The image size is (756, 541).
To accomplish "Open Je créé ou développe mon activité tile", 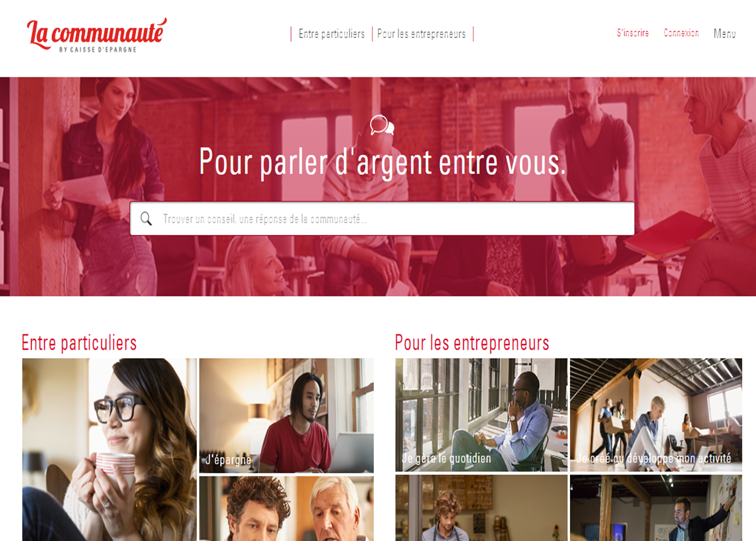I will (656, 415).
